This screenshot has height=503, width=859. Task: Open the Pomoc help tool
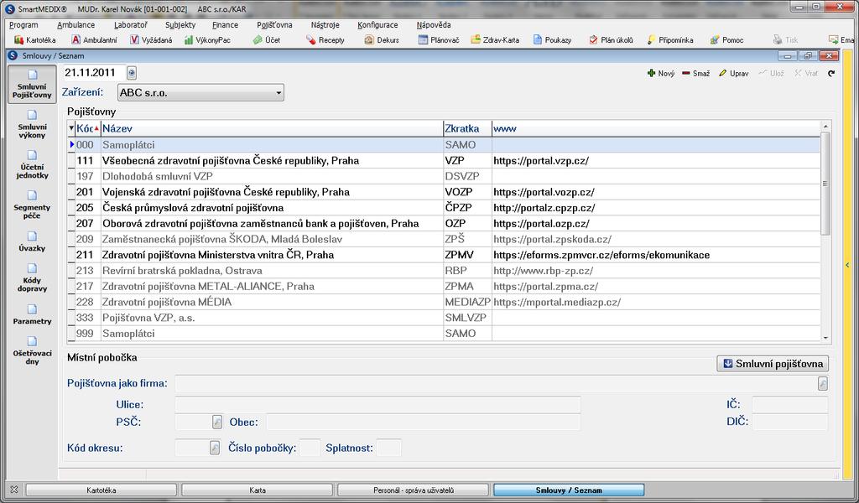[726, 40]
